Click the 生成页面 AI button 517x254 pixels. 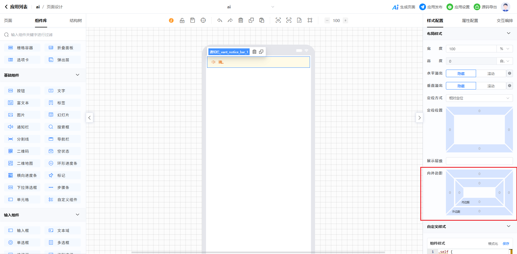(404, 7)
